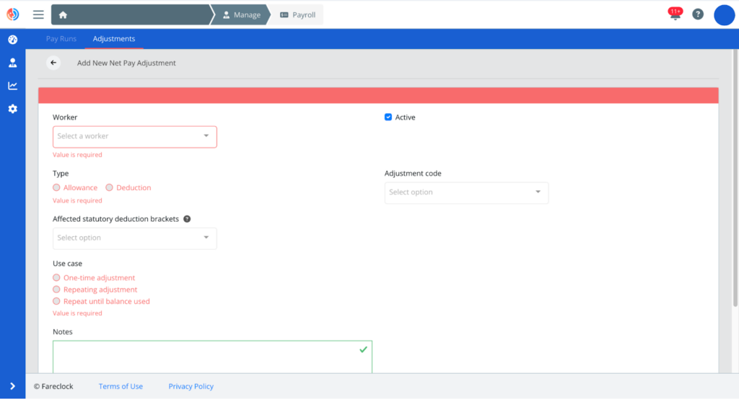Viewport: 739px width, 399px height.
Task: Click into the Notes text area
Action: click(213, 357)
